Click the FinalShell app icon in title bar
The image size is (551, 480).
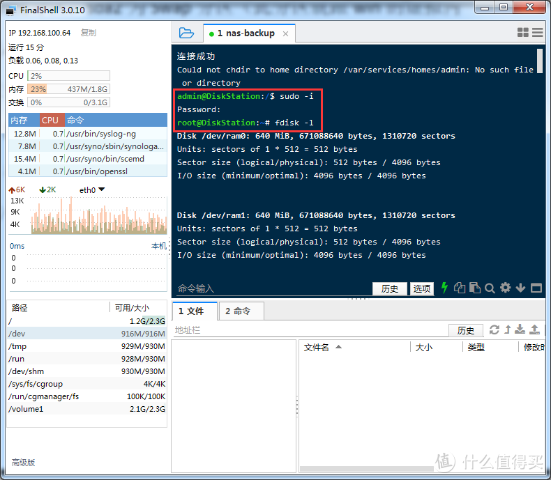[x=10, y=10]
